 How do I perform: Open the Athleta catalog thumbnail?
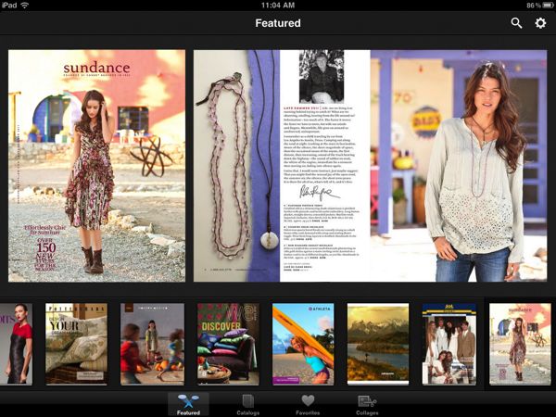click(x=303, y=344)
